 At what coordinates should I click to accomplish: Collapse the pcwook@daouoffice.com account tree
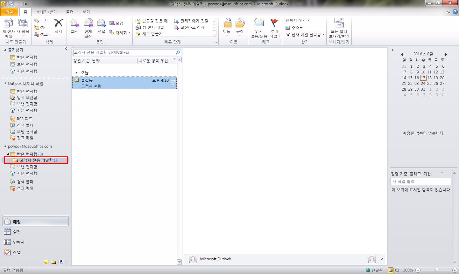(5, 147)
